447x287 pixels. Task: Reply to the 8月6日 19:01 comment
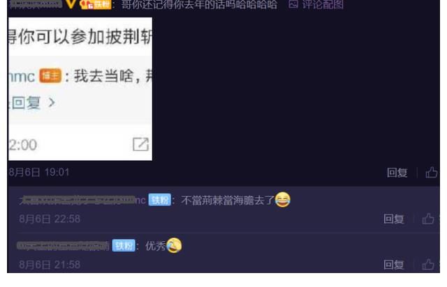pyautogui.click(x=397, y=172)
